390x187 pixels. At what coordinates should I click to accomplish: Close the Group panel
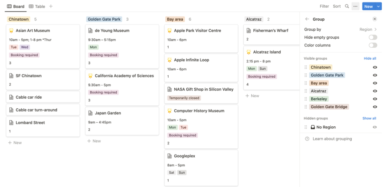[x=374, y=19]
